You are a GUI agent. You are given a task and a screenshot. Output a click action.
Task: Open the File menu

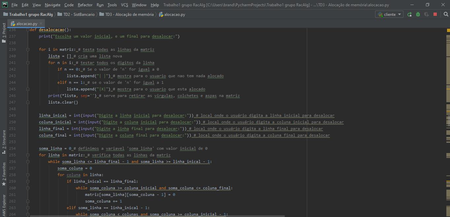(x=15, y=5)
